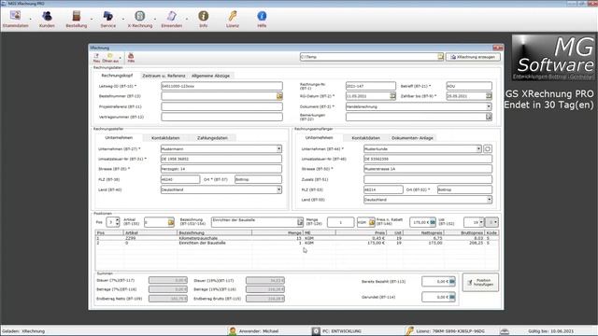This screenshot has height=336, width=598.
Task: Expand recipient Unternehmen Musterkunde dropdown
Action: (x=478, y=149)
